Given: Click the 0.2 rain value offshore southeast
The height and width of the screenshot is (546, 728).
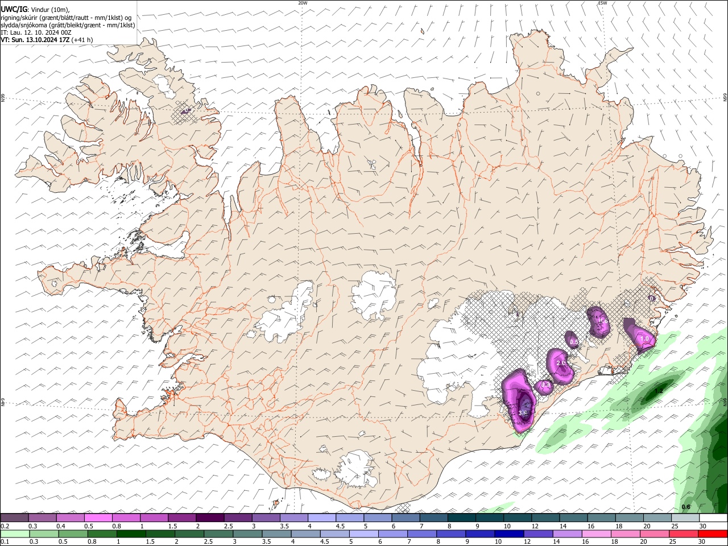Looking at the screenshot, I should click(659, 391).
